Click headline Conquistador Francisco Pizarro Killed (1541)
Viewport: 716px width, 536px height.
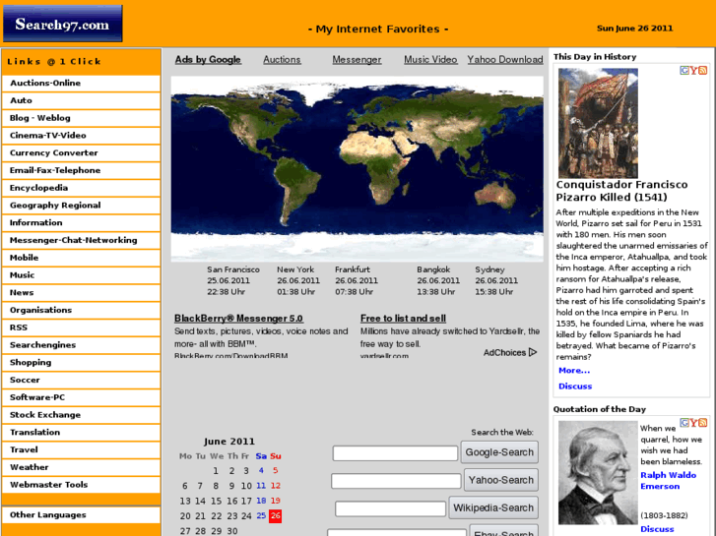[x=621, y=191]
